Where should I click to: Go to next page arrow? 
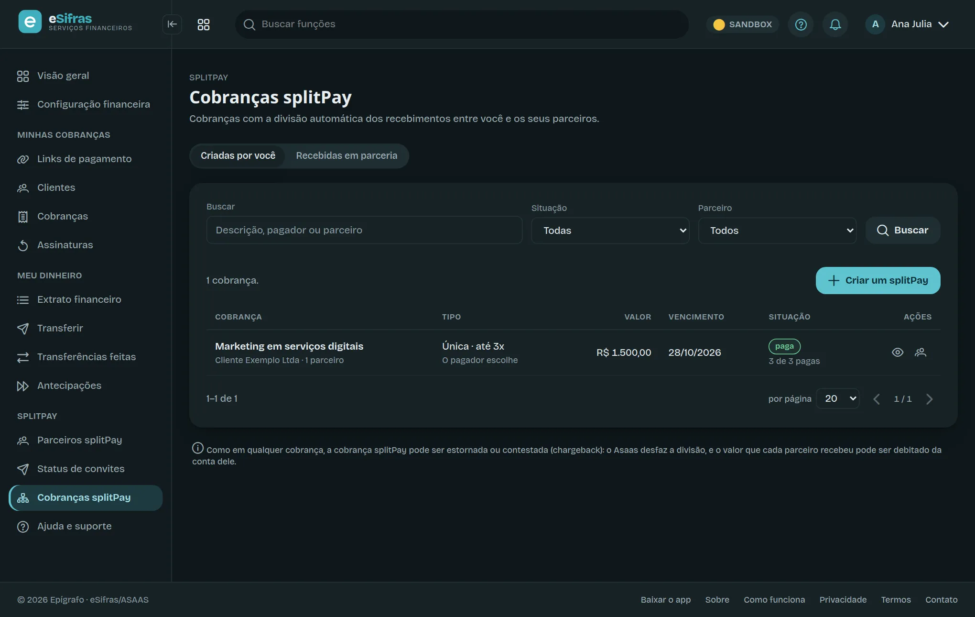click(929, 399)
